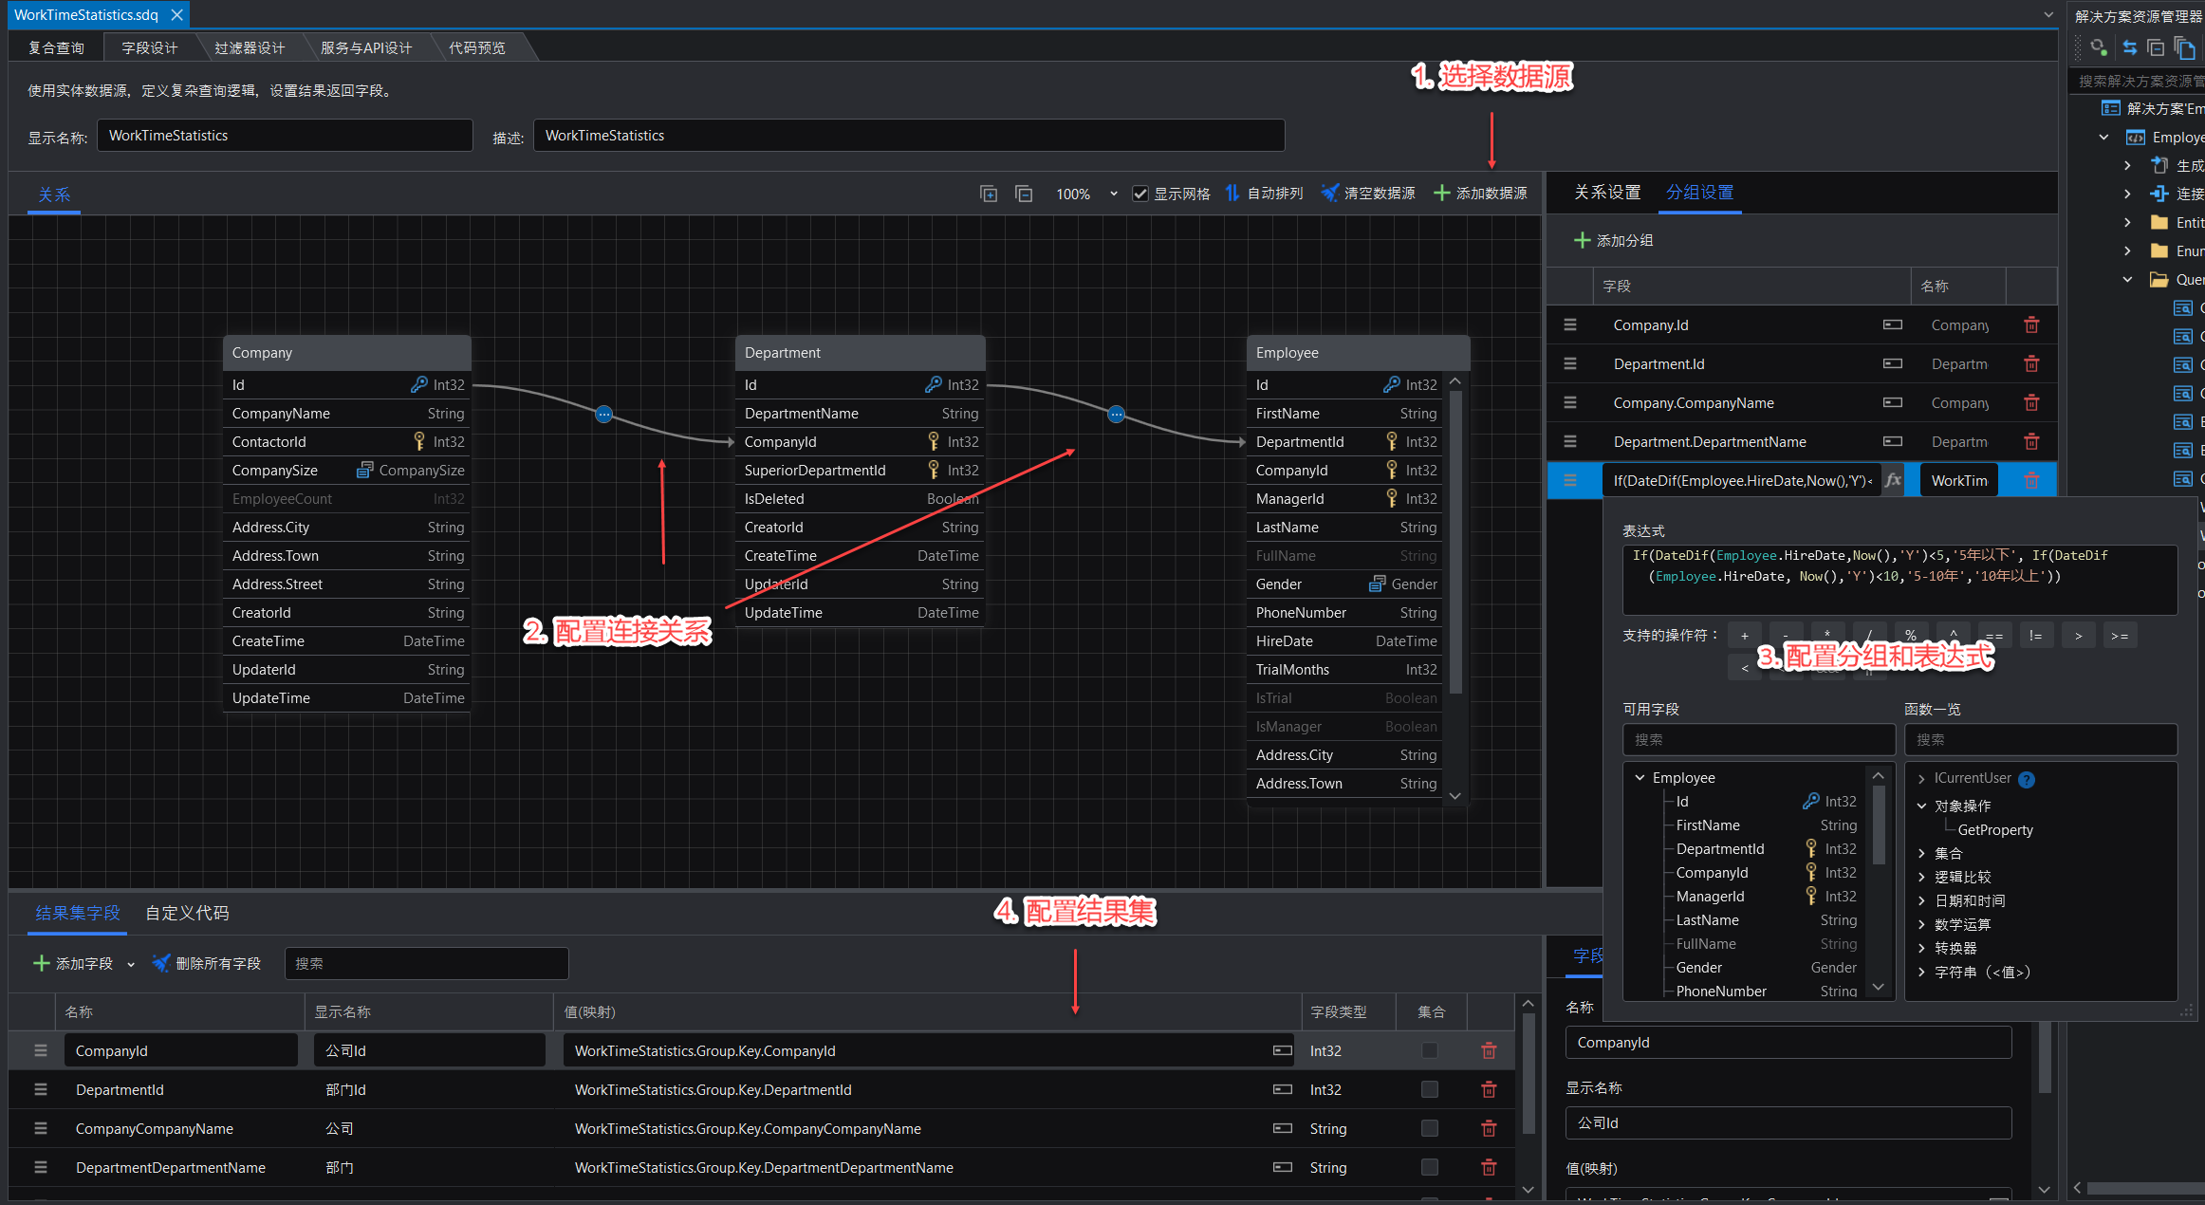Click the collapse-all icon in the relation canvas toolbar
This screenshot has width=2205, height=1205.
[1024, 194]
